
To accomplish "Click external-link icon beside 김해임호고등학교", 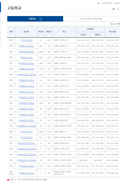I will [19, 115].
